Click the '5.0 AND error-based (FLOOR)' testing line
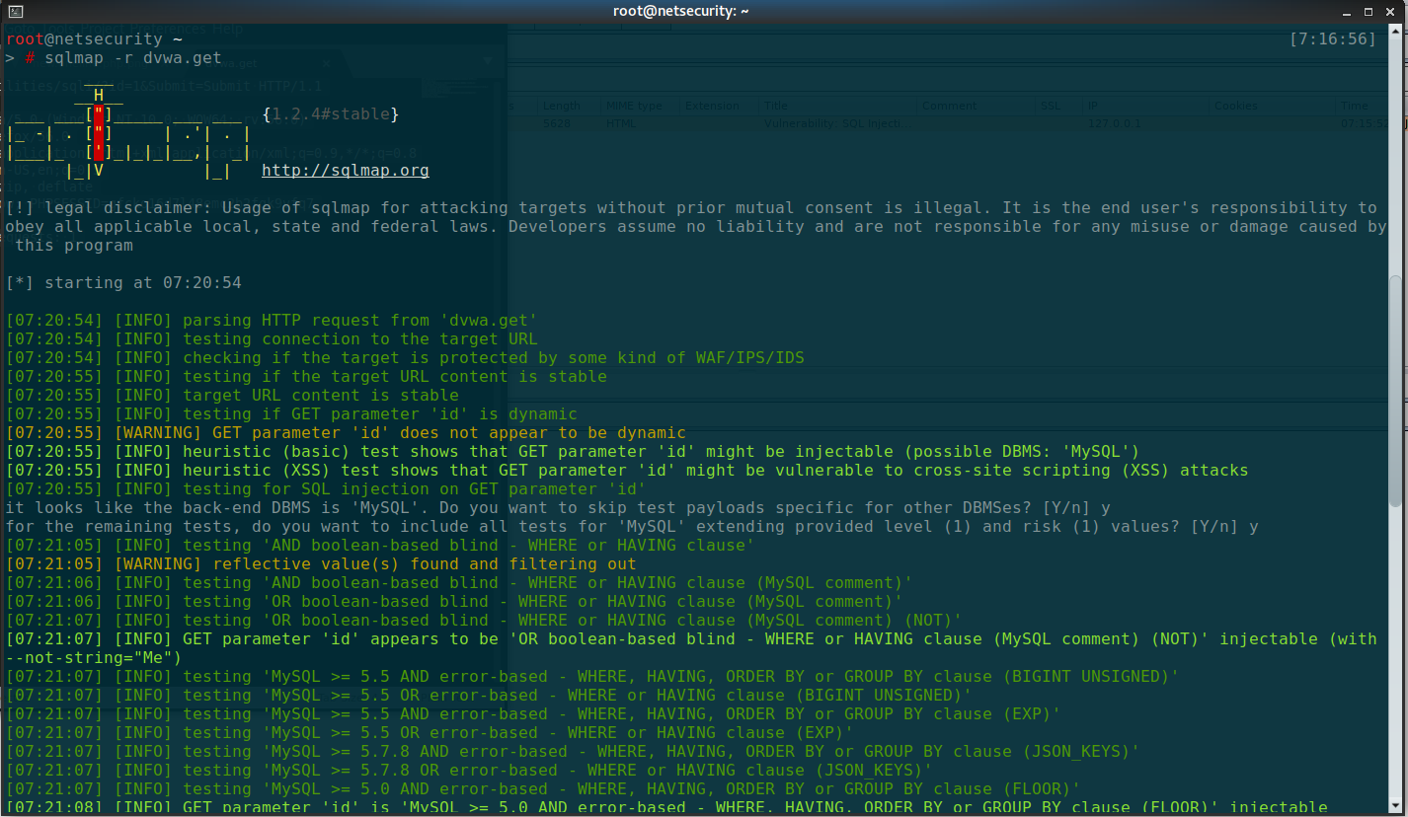 tap(543, 789)
